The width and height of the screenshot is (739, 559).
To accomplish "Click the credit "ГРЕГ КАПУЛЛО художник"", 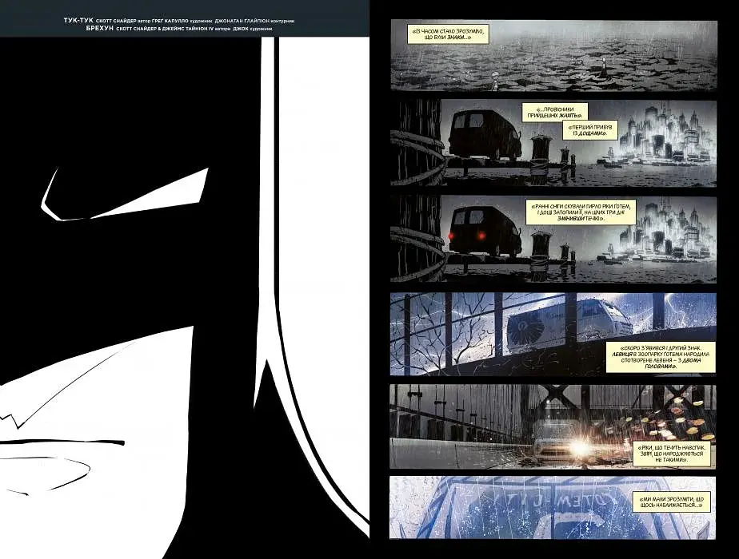I will (182, 22).
